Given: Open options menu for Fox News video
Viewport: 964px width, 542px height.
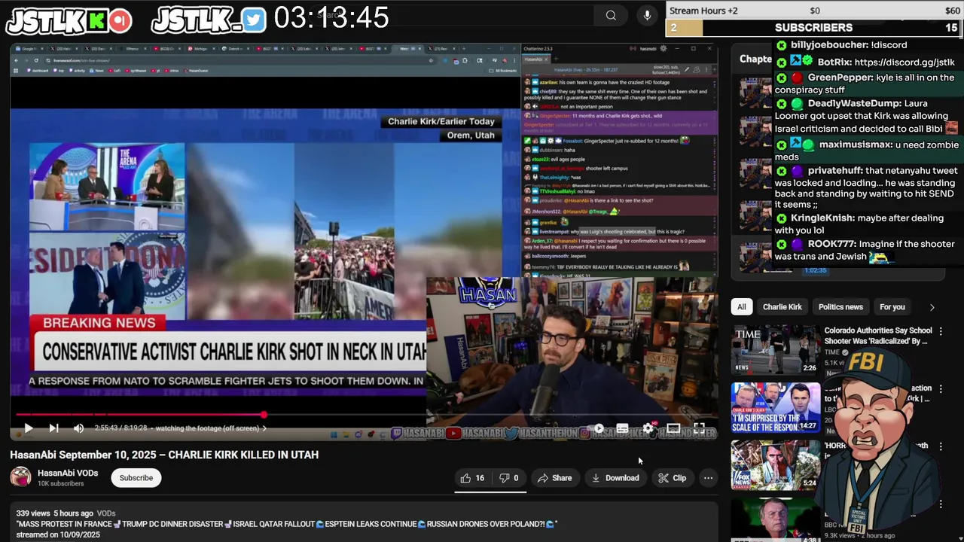Looking at the screenshot, I should tap(941, 446).
